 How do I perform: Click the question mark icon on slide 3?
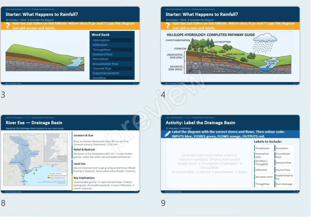[x=8, y=26]
